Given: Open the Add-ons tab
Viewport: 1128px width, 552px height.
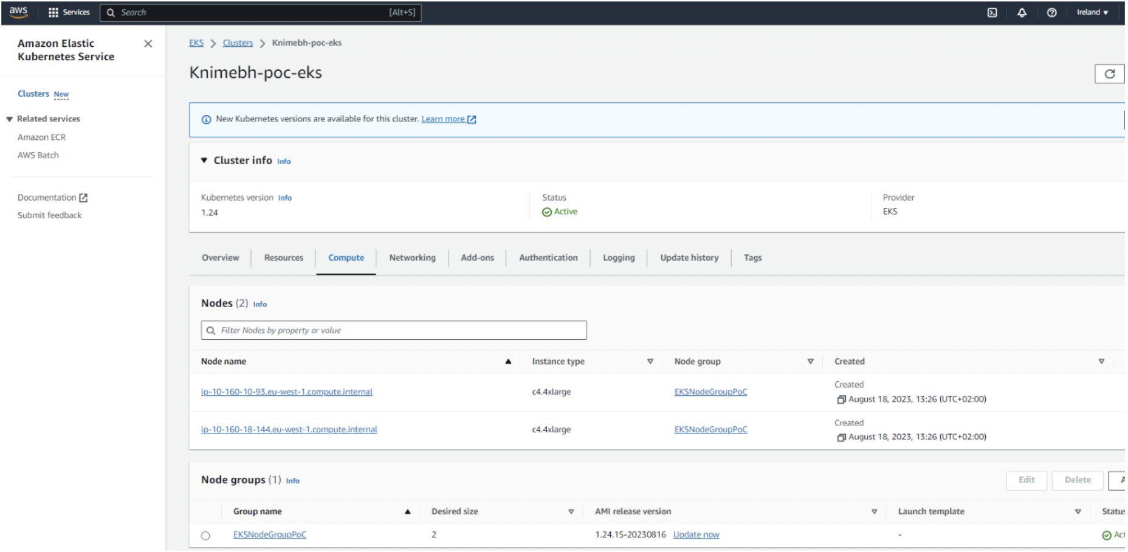Looking at the screenshot, I should pyautogui.click(x=477, y=258).
